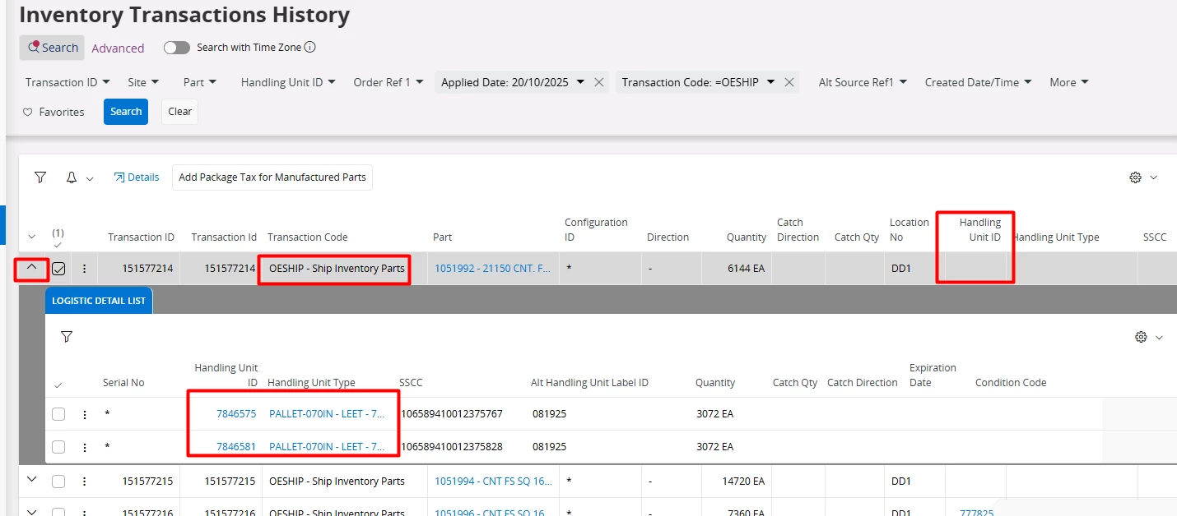This screenshot has width=1177, height=516.
Task: Click the Expiration Date column header
Action: click(x=933, y=375)
